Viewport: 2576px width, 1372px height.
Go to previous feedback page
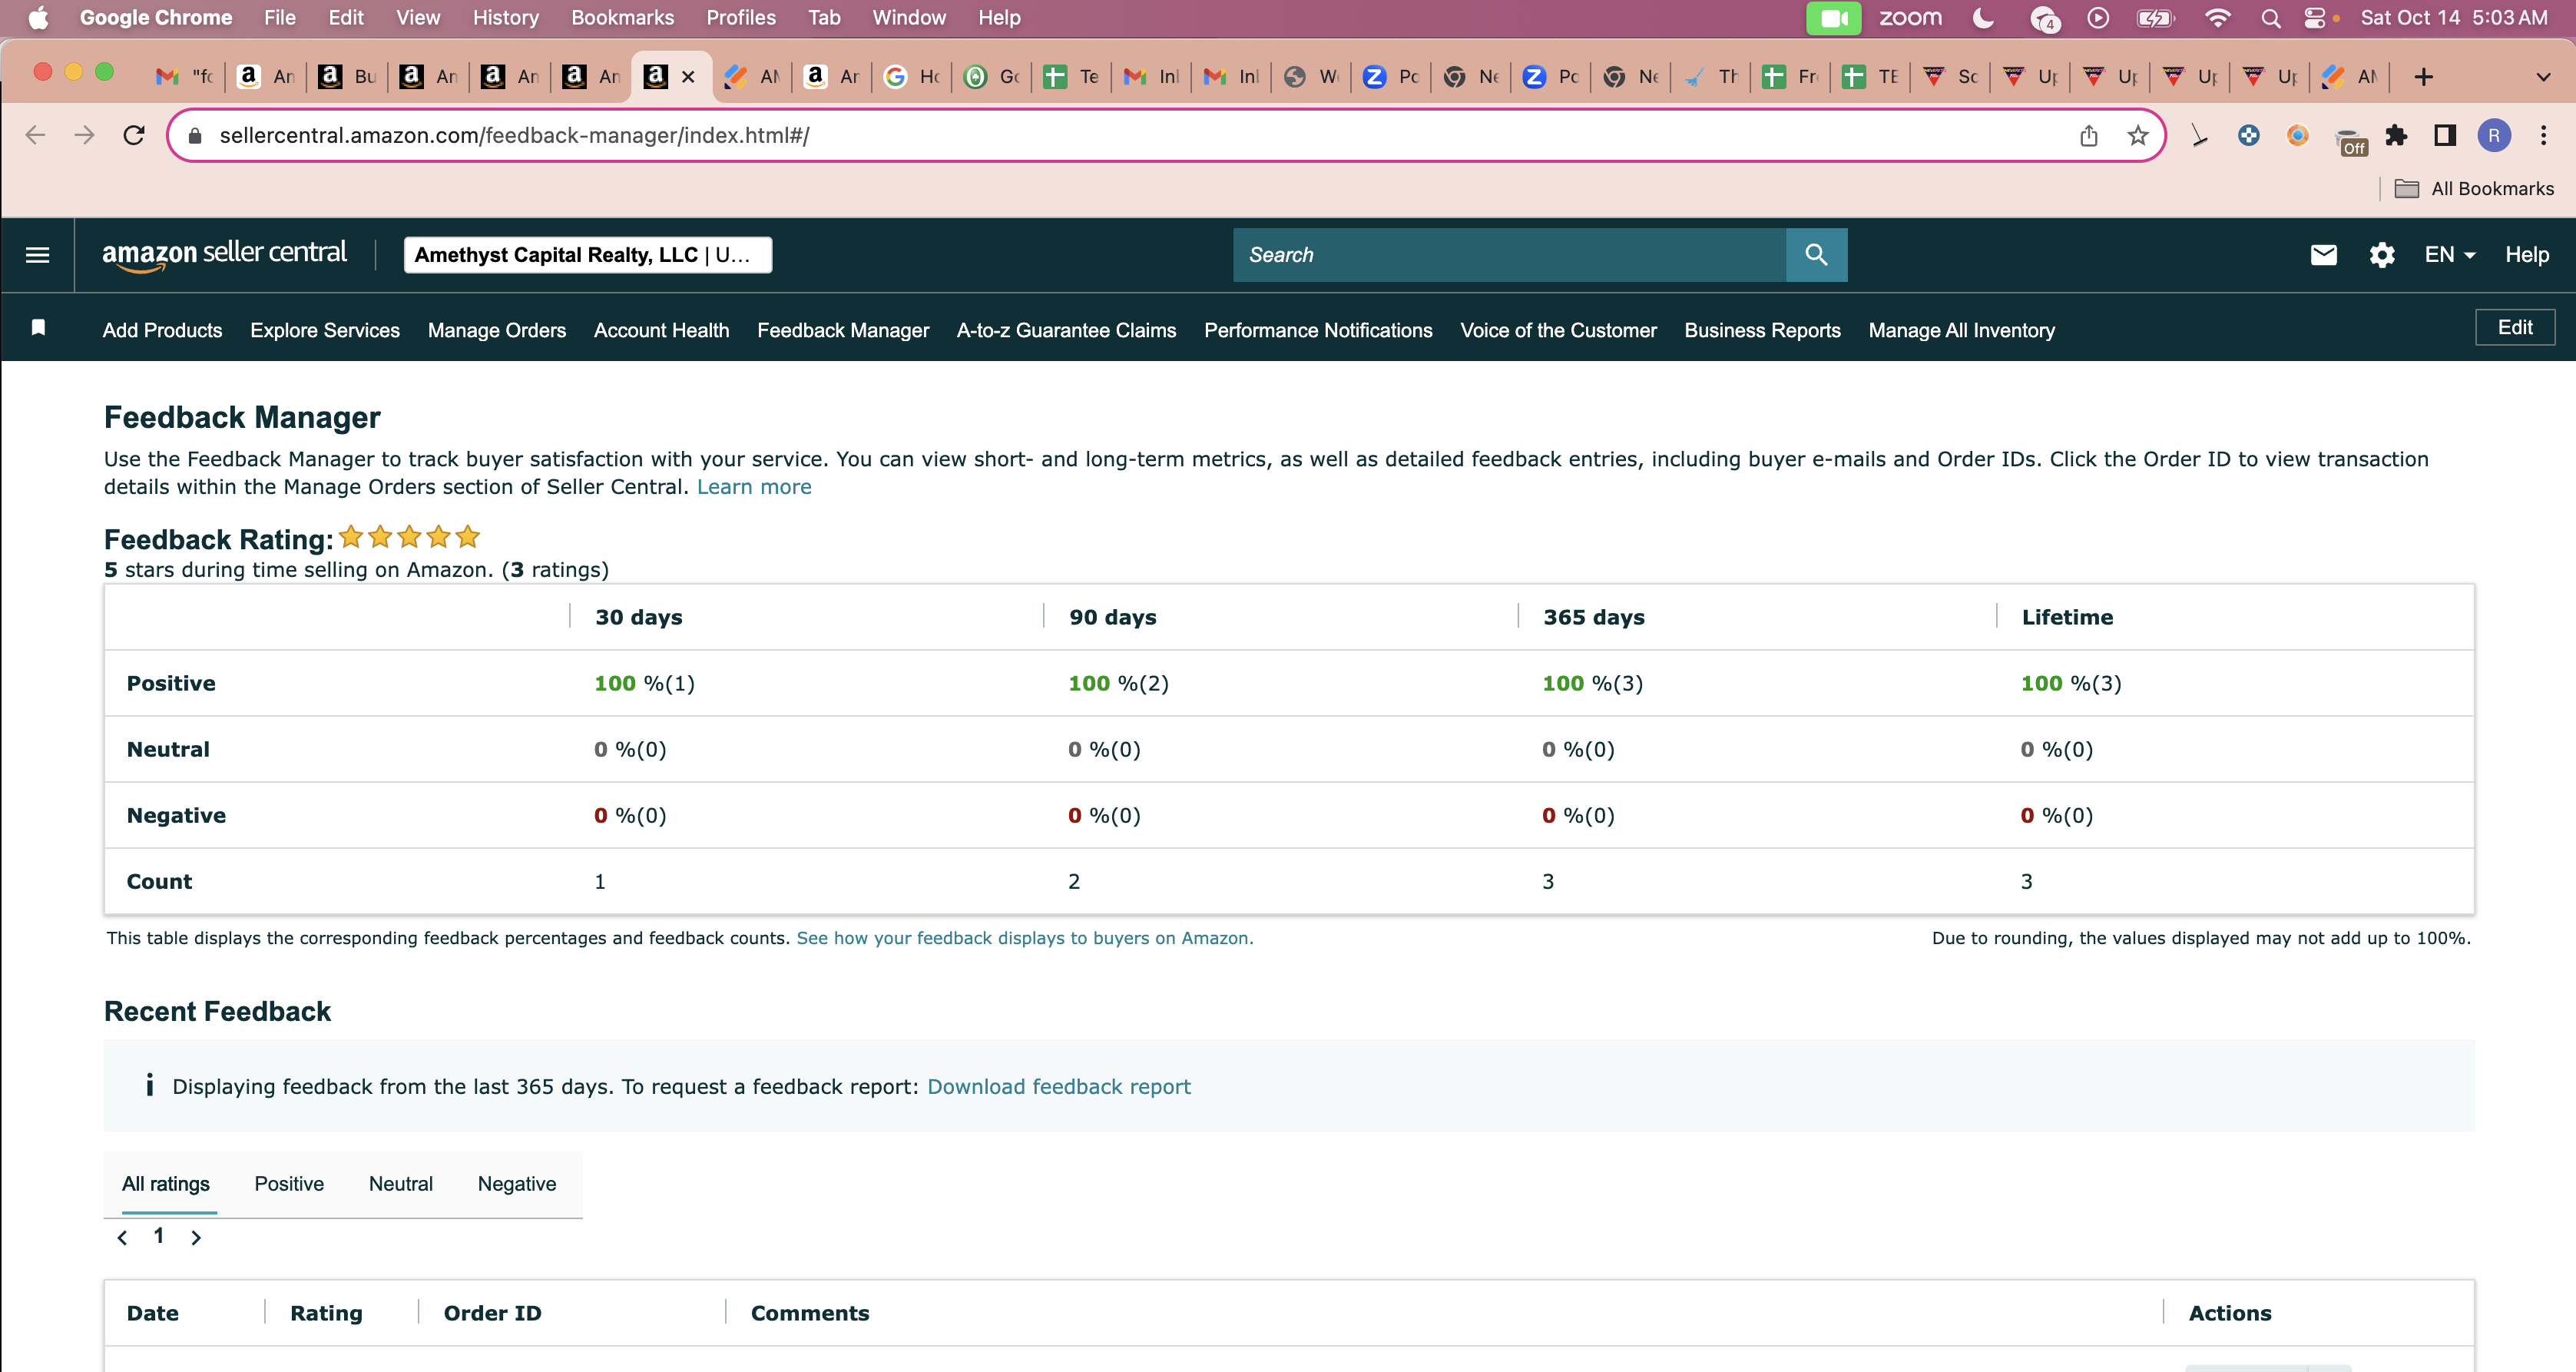[122, 1237]
